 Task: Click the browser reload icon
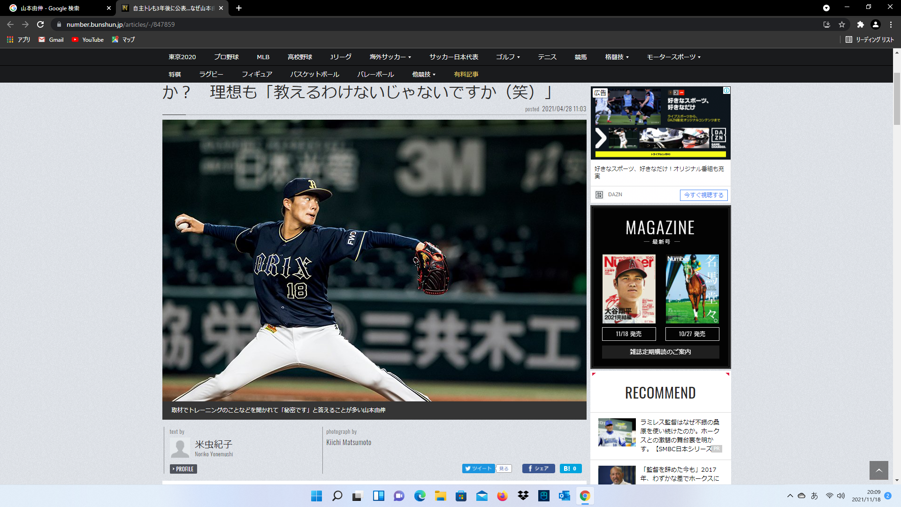40,24
